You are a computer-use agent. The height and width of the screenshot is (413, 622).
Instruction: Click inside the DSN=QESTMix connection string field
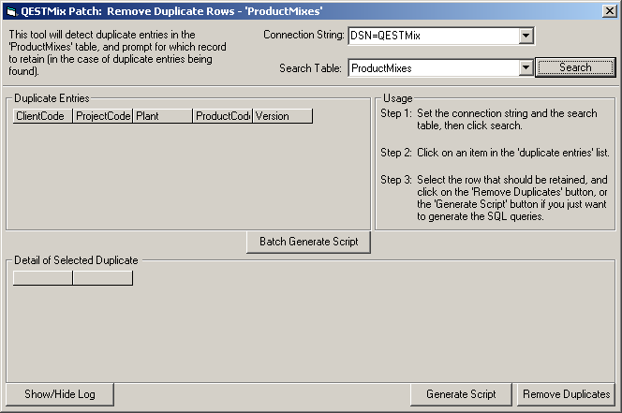(x=431, y=36)
